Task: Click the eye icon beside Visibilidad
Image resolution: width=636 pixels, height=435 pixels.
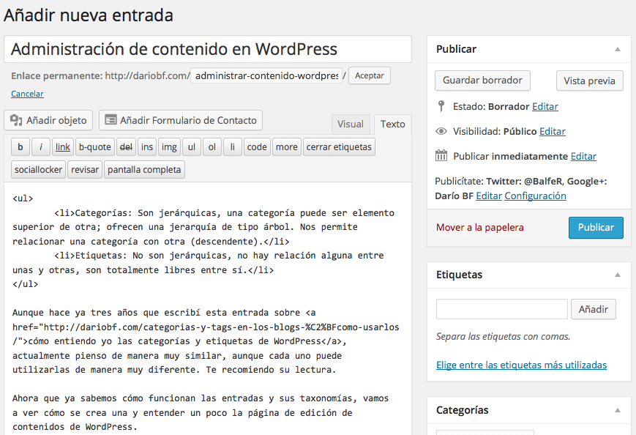Action: 441,132
